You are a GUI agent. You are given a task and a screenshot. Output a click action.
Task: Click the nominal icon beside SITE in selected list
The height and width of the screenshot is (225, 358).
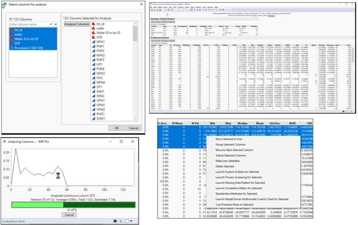click(x=94, y=37)
